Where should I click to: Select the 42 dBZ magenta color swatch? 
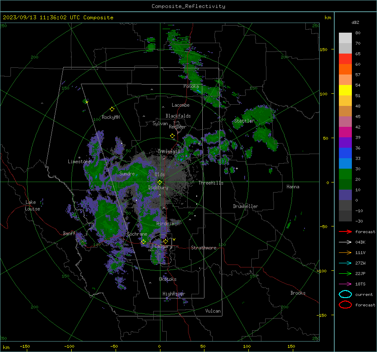(x=345, y=132)
